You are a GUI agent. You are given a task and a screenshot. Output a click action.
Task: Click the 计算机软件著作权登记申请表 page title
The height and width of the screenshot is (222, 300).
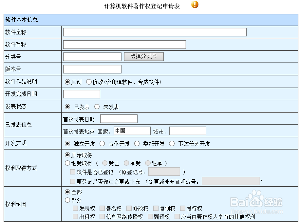142,6
